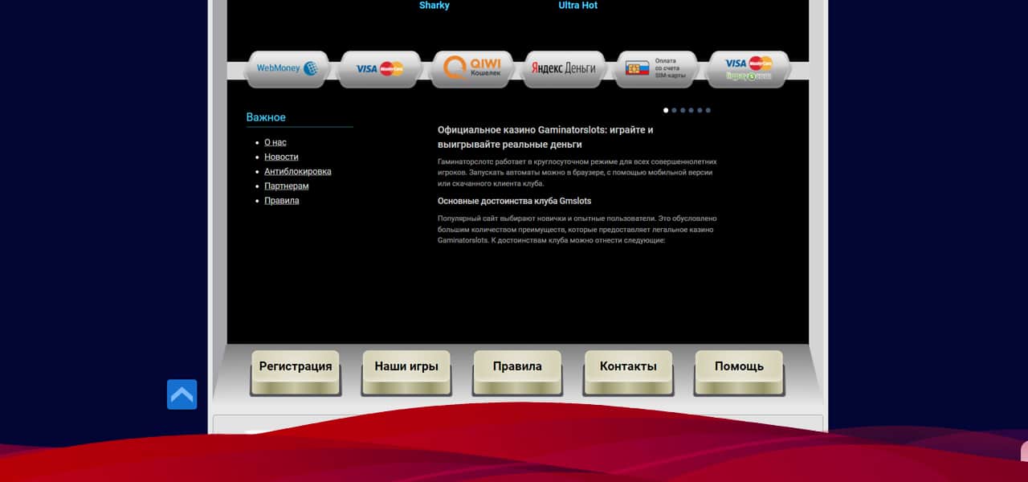This screenshot has height=482, width=1028.
Task: Click the blue scroll-to-top arrow
Action: click(x=182, y=394)
